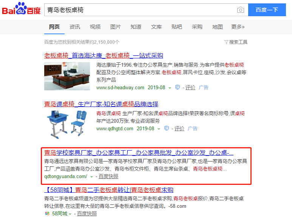The height and width of the screenshot is (224, 292).
Task: Click the 58 favicon icon
Action: coord(47,213)
